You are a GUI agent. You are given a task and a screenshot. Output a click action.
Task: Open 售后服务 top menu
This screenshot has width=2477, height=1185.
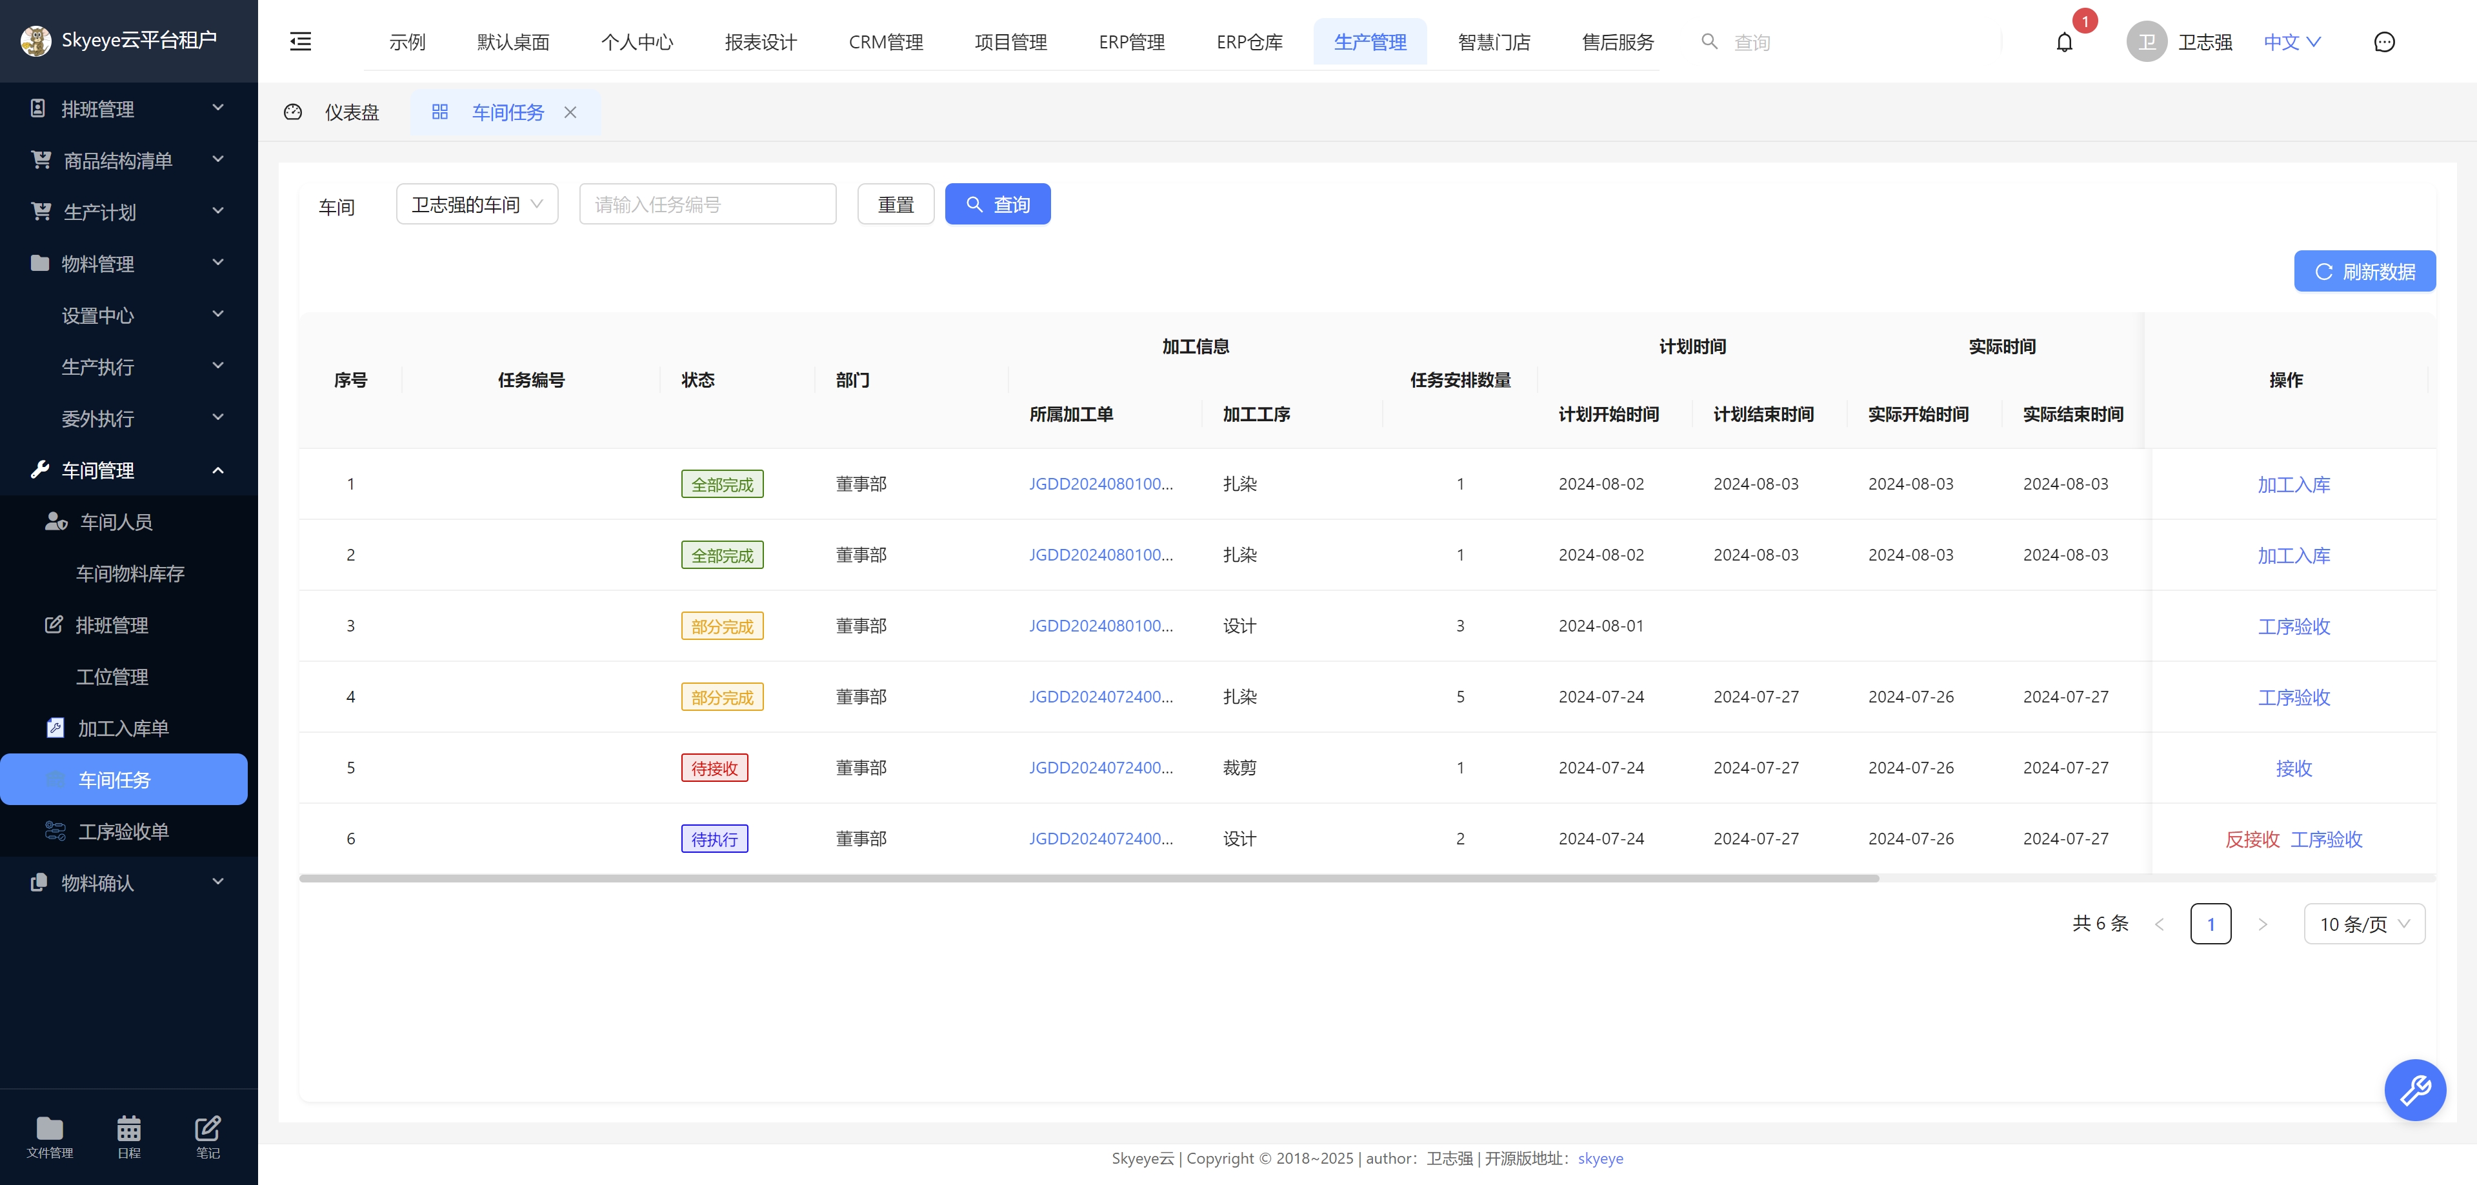pos(1618,43)
